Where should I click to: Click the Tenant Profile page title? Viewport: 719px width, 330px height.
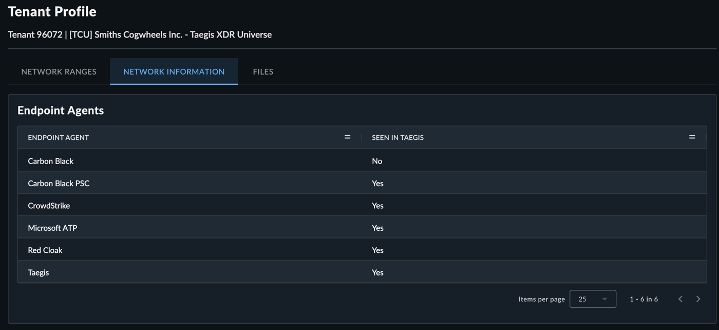[52, 11]
